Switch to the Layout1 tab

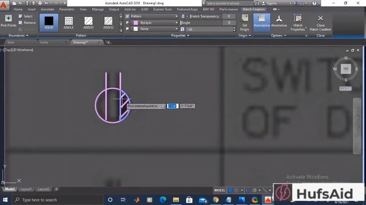point(26,189)
